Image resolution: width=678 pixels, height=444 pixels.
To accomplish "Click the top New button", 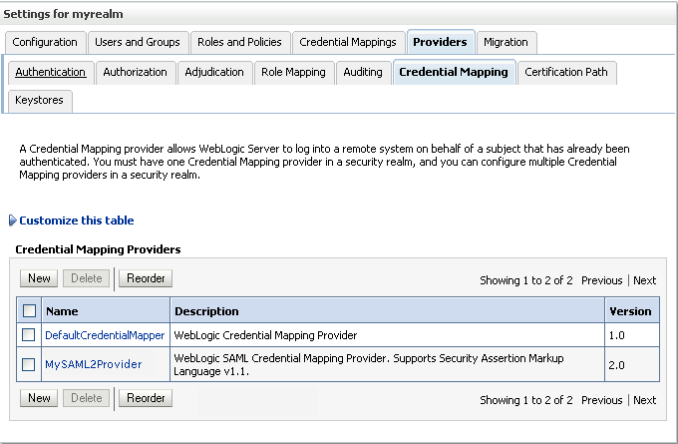I will [39, 278].
